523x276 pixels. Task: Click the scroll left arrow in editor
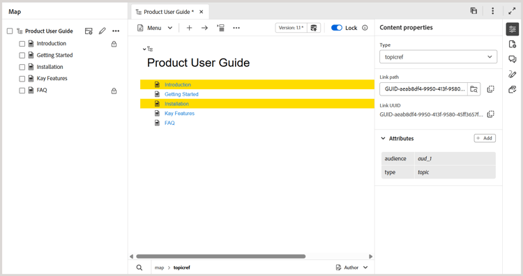(x=131, y=256)
